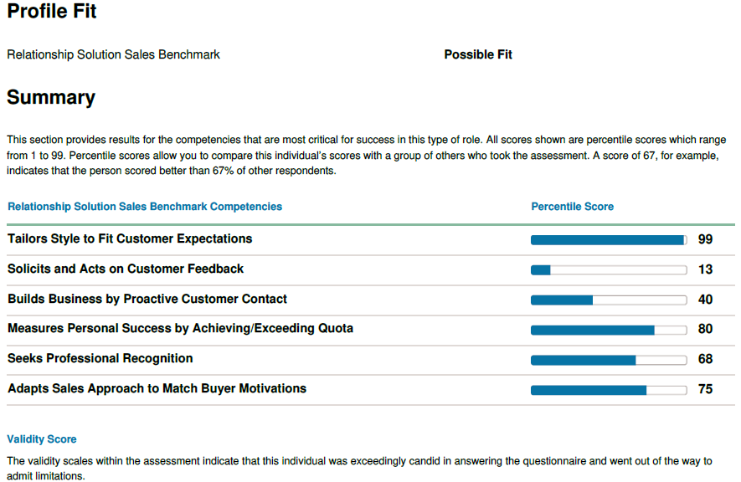The width and height of the screenshot is (741, 482).
Task: Click the Summary section heading
Action: tap(51, 98)
